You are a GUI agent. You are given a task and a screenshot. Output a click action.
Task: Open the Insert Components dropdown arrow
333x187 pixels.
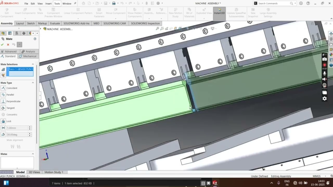coord(25,19)
